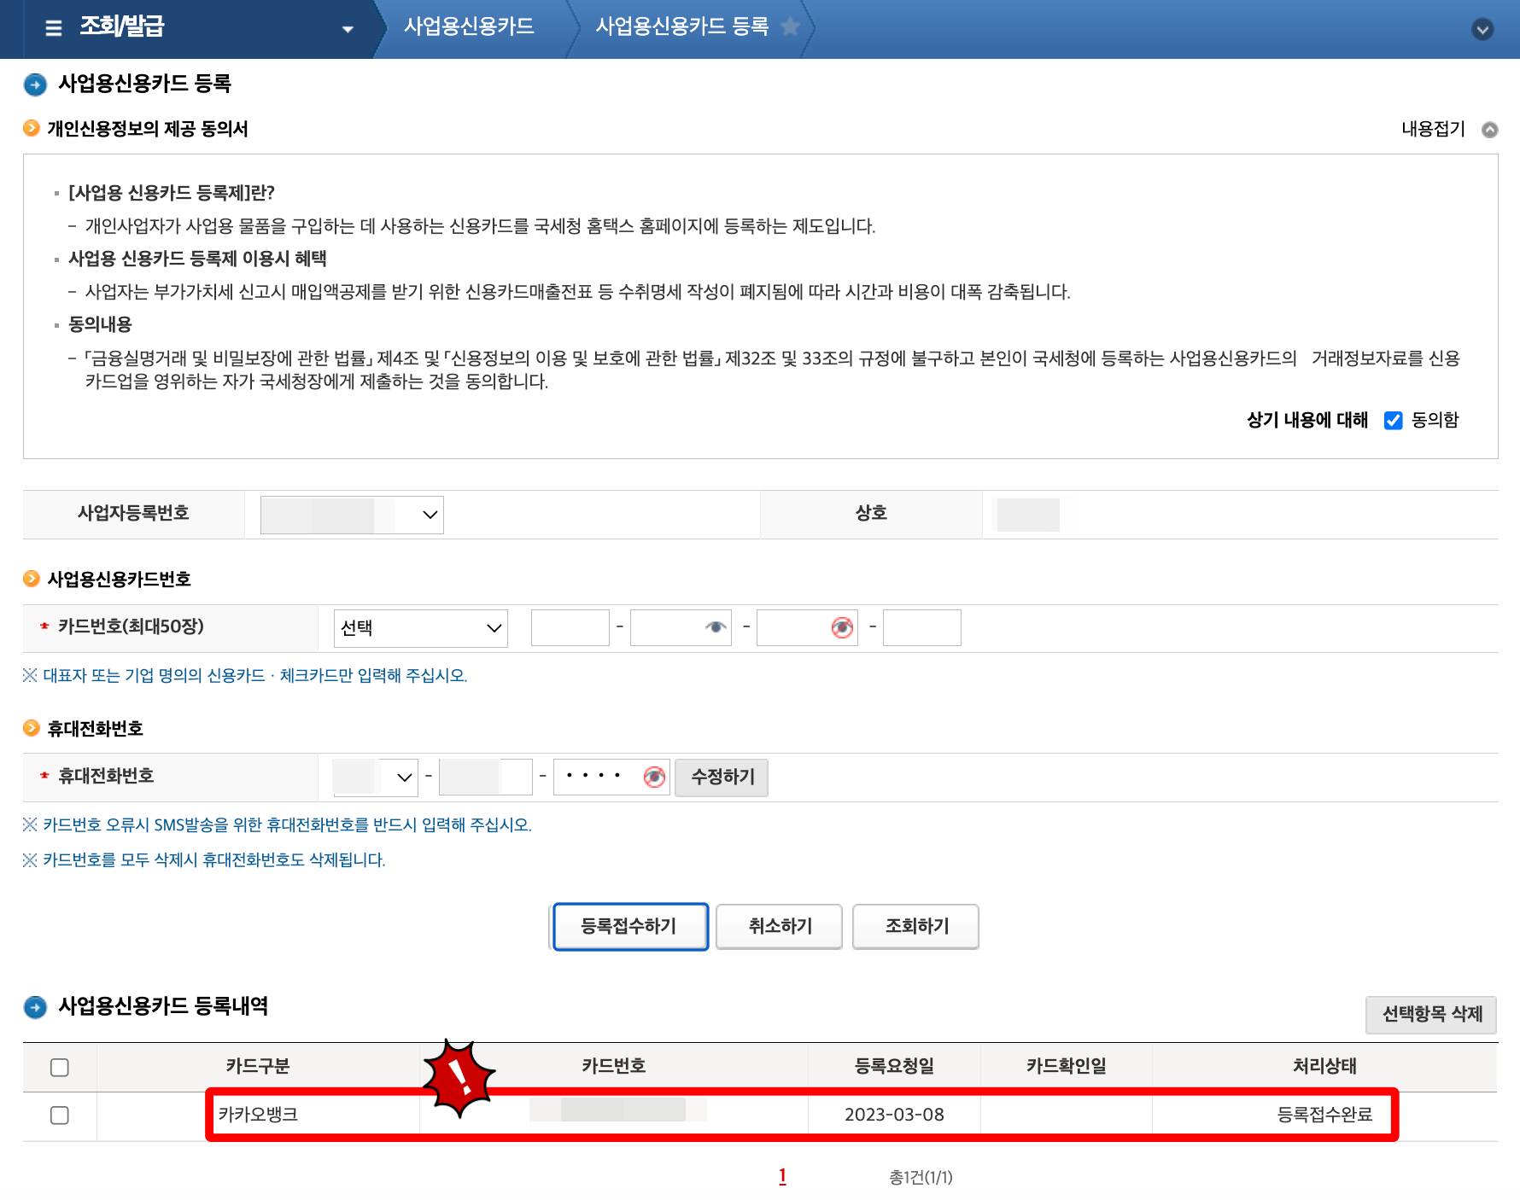Collapse the agreement section via 내용접기 arrow
Screen dimensions: 1520x1200
[x=1490, y=130]
